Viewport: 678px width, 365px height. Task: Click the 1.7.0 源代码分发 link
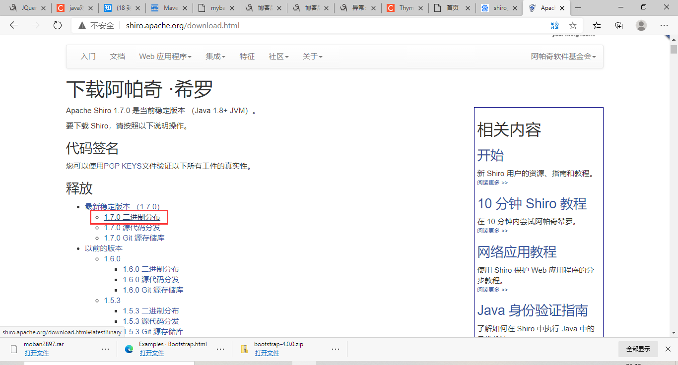(x=132, y=228)
